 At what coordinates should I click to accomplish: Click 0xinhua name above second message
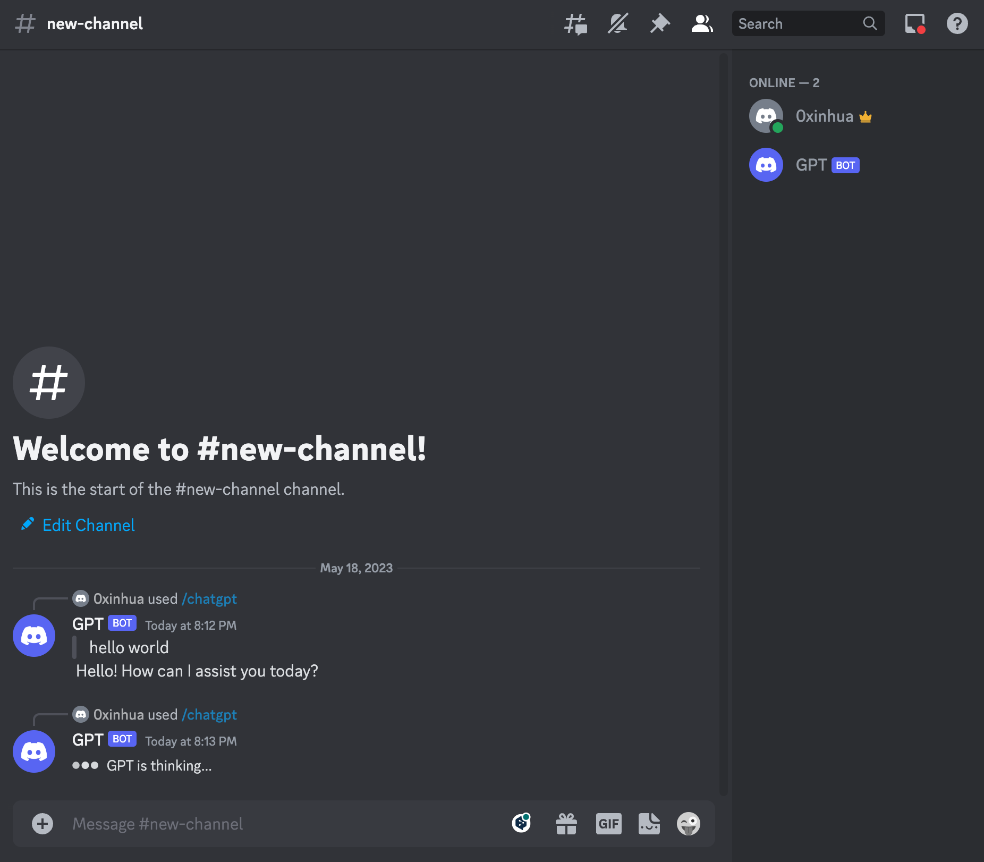coord(118,715)
